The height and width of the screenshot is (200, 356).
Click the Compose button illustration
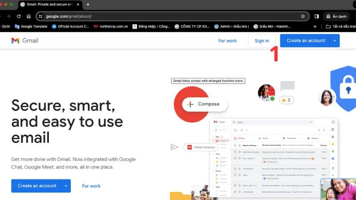[205, 104]
